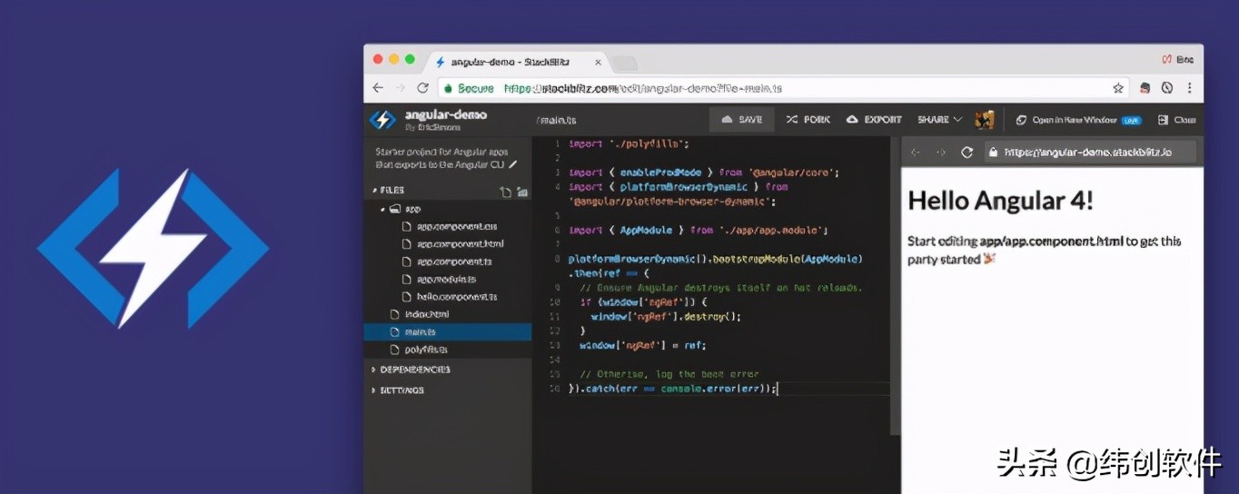Bookmark page with the star icon
The image size is (1239, 494).
pos(1118,88)
